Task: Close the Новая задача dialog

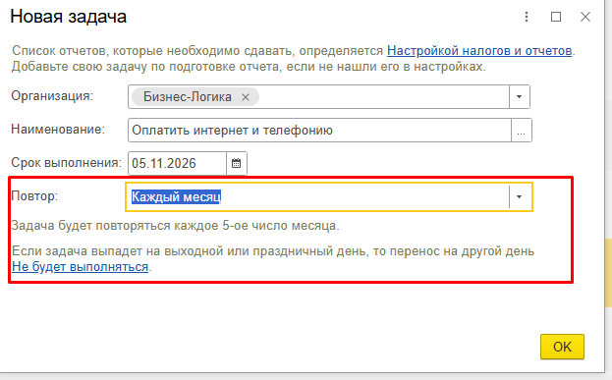Action: click(x=585, y=17)
